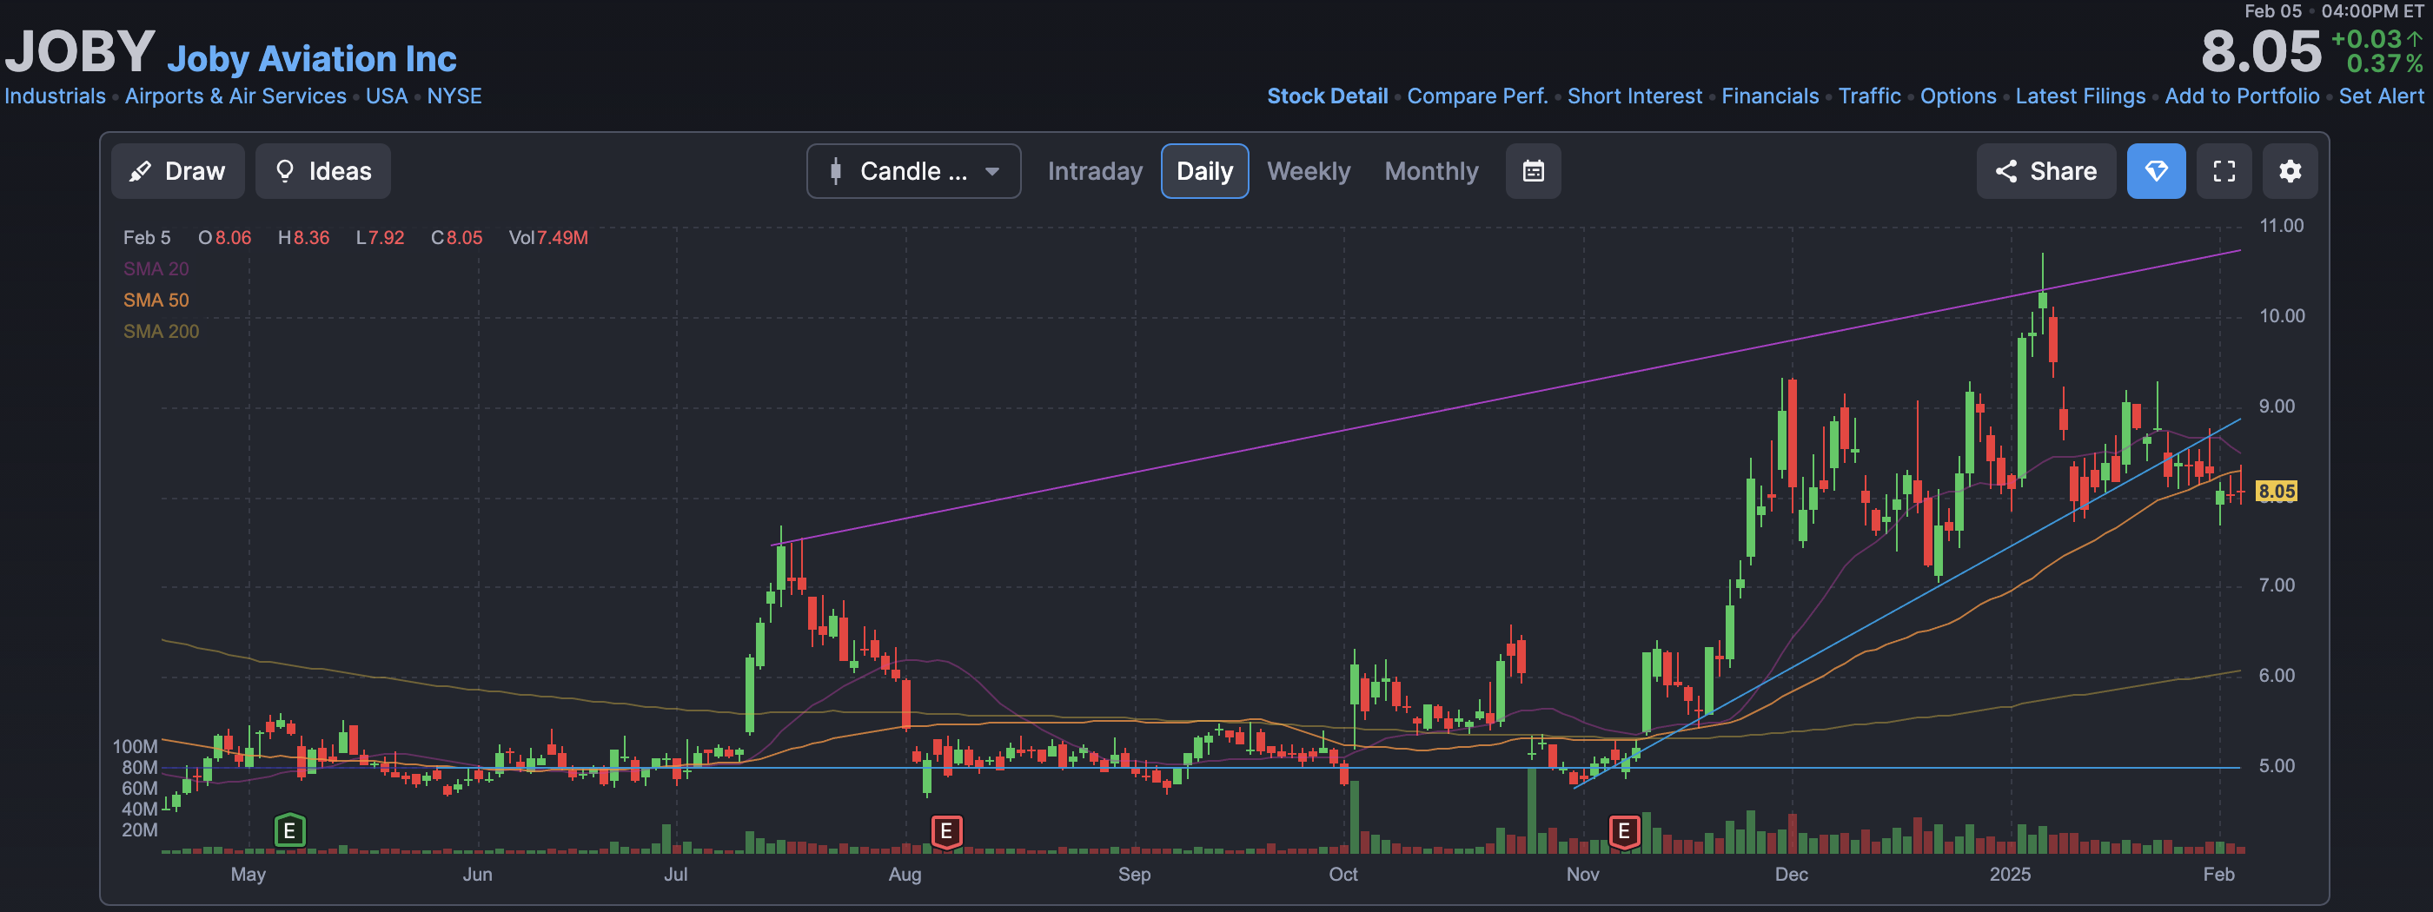Open the date range calendar icon

coord(1533,171)
